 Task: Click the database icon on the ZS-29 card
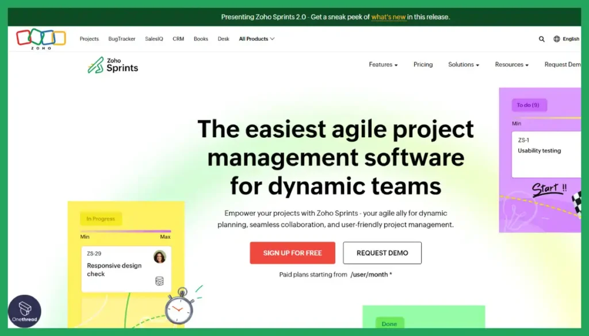coord(160,281)
